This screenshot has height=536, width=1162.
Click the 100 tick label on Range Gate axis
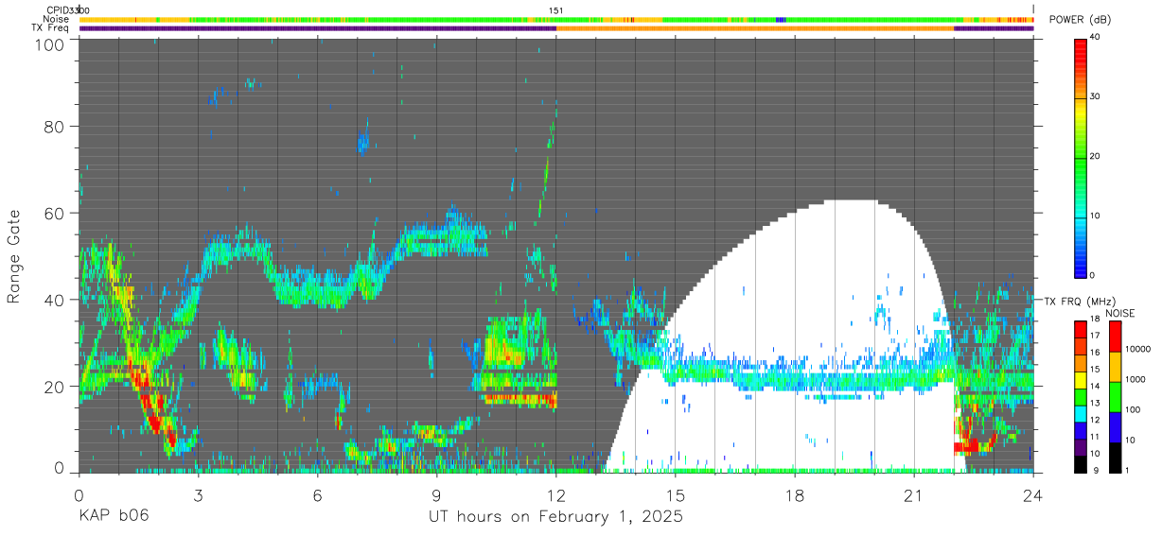tap(49, 44)
